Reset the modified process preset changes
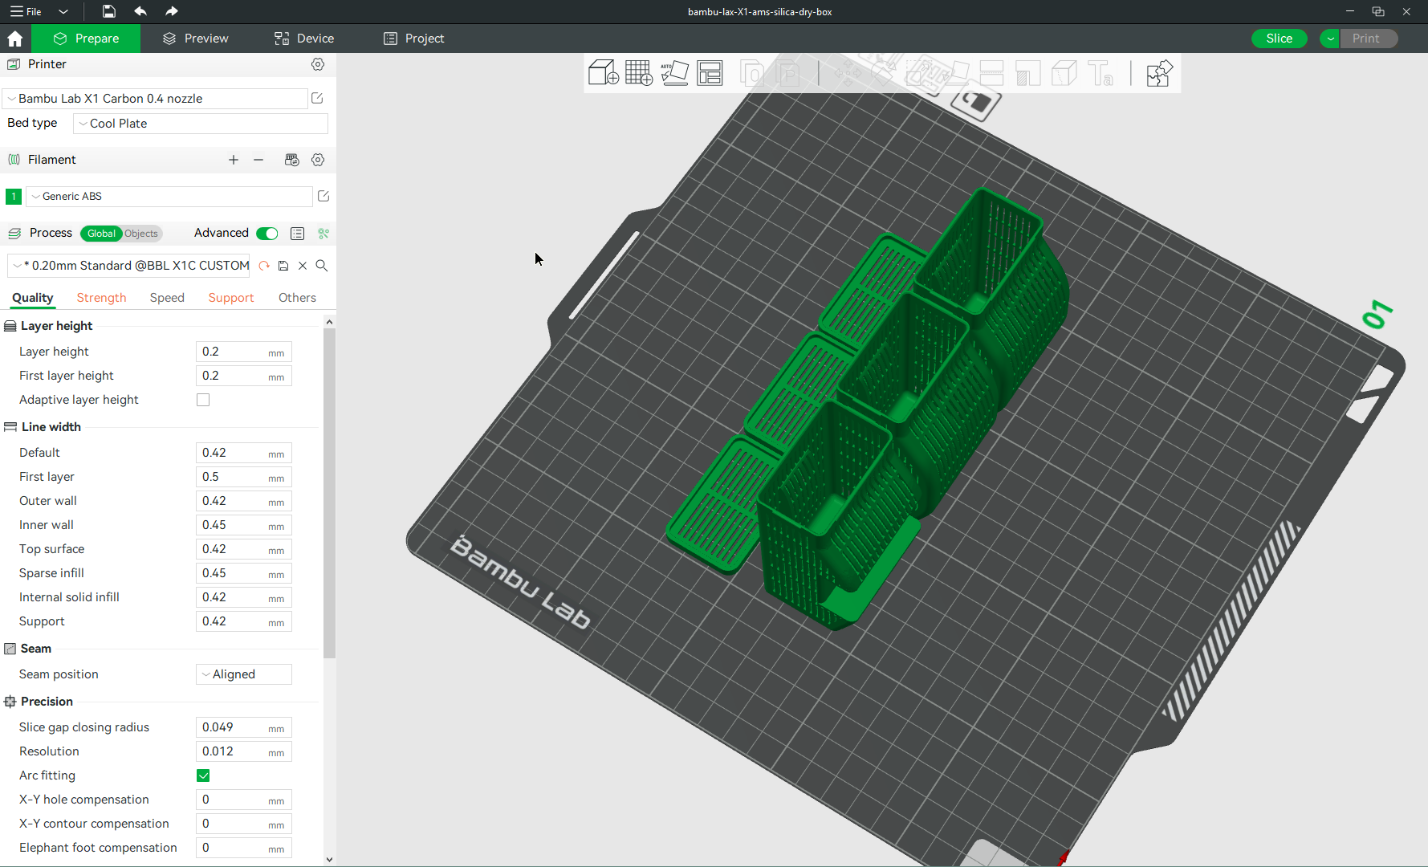1428x867 pixels. [x=264, y=266]
